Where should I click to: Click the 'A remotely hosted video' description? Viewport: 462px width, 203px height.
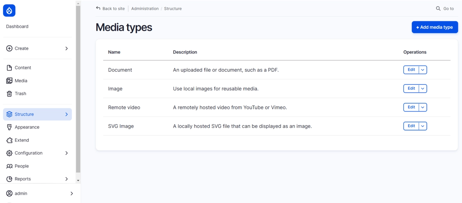pos(230,107)
